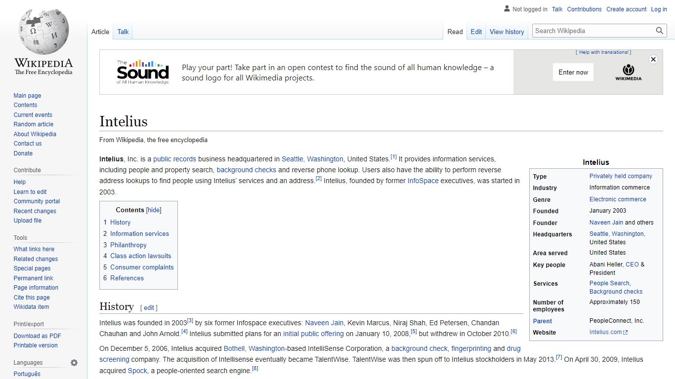
Task: Click the Sound of All Human Knowledge logo
Action: tap(143, 72)
